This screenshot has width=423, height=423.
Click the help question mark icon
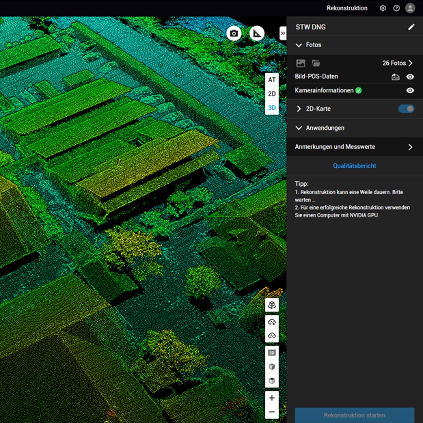tap(397, 8)
